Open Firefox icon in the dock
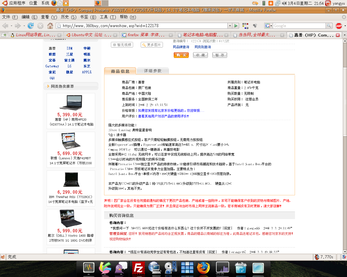This screenshot has height=277, width=347. click(203, 268)
